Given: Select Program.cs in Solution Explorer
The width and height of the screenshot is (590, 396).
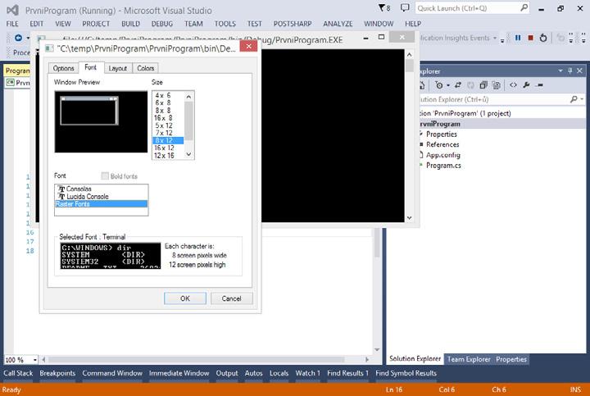Looking at the screenshot, I should (x=443, y=166).
